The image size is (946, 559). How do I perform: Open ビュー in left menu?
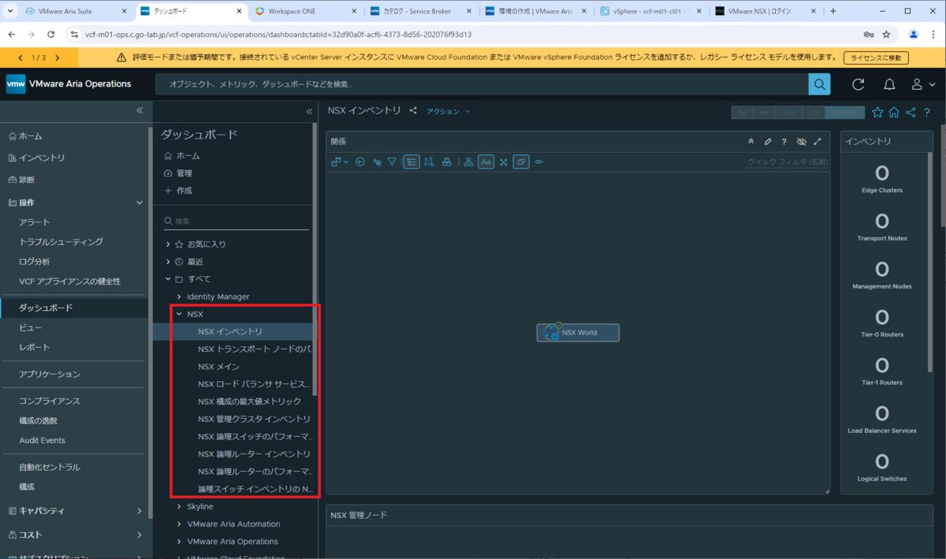pyautogui.click(x=31, y=328)
